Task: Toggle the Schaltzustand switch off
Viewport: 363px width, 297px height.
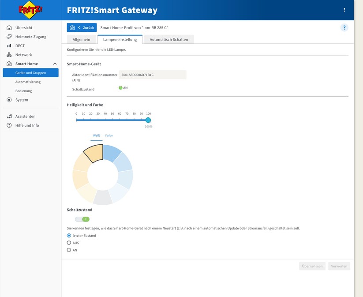Action: 80,219
